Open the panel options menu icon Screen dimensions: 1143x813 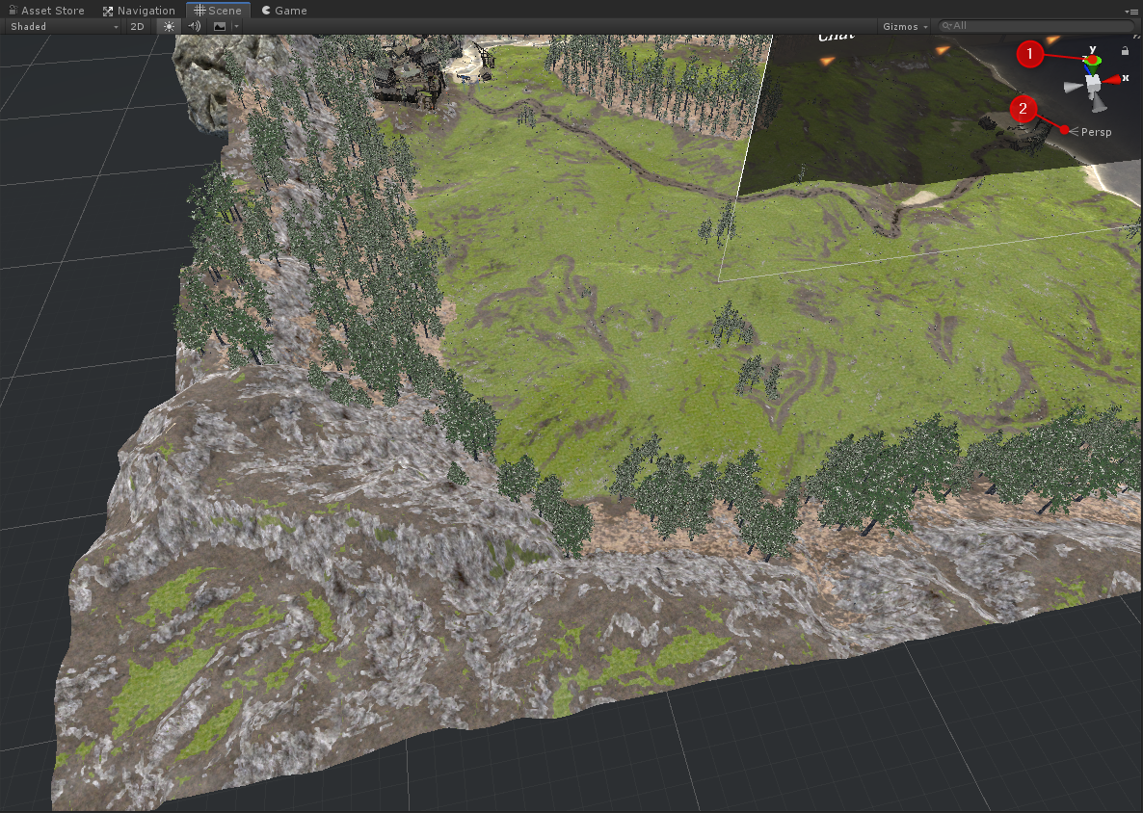(x=1133, y=11)
